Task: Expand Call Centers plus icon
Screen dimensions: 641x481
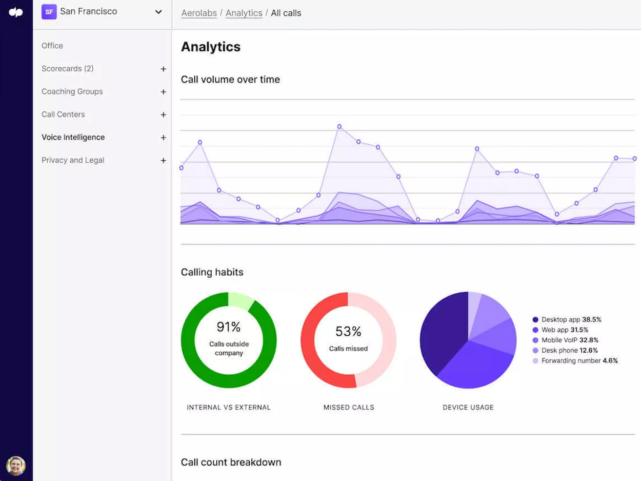Action: click(x=163, y=114)
